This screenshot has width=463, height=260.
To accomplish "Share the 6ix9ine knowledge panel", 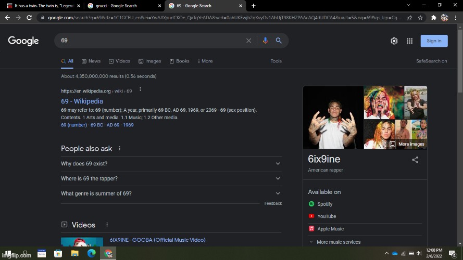I will click(x=415, y=160).
